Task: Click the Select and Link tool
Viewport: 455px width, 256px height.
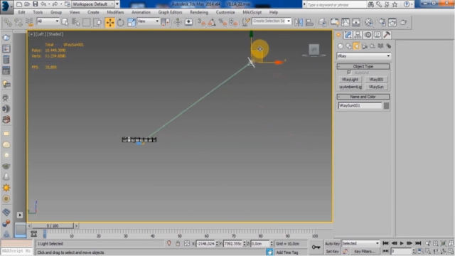Action: point(8,22)
